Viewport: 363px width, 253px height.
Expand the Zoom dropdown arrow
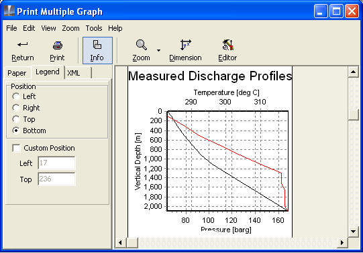[158, 50]
